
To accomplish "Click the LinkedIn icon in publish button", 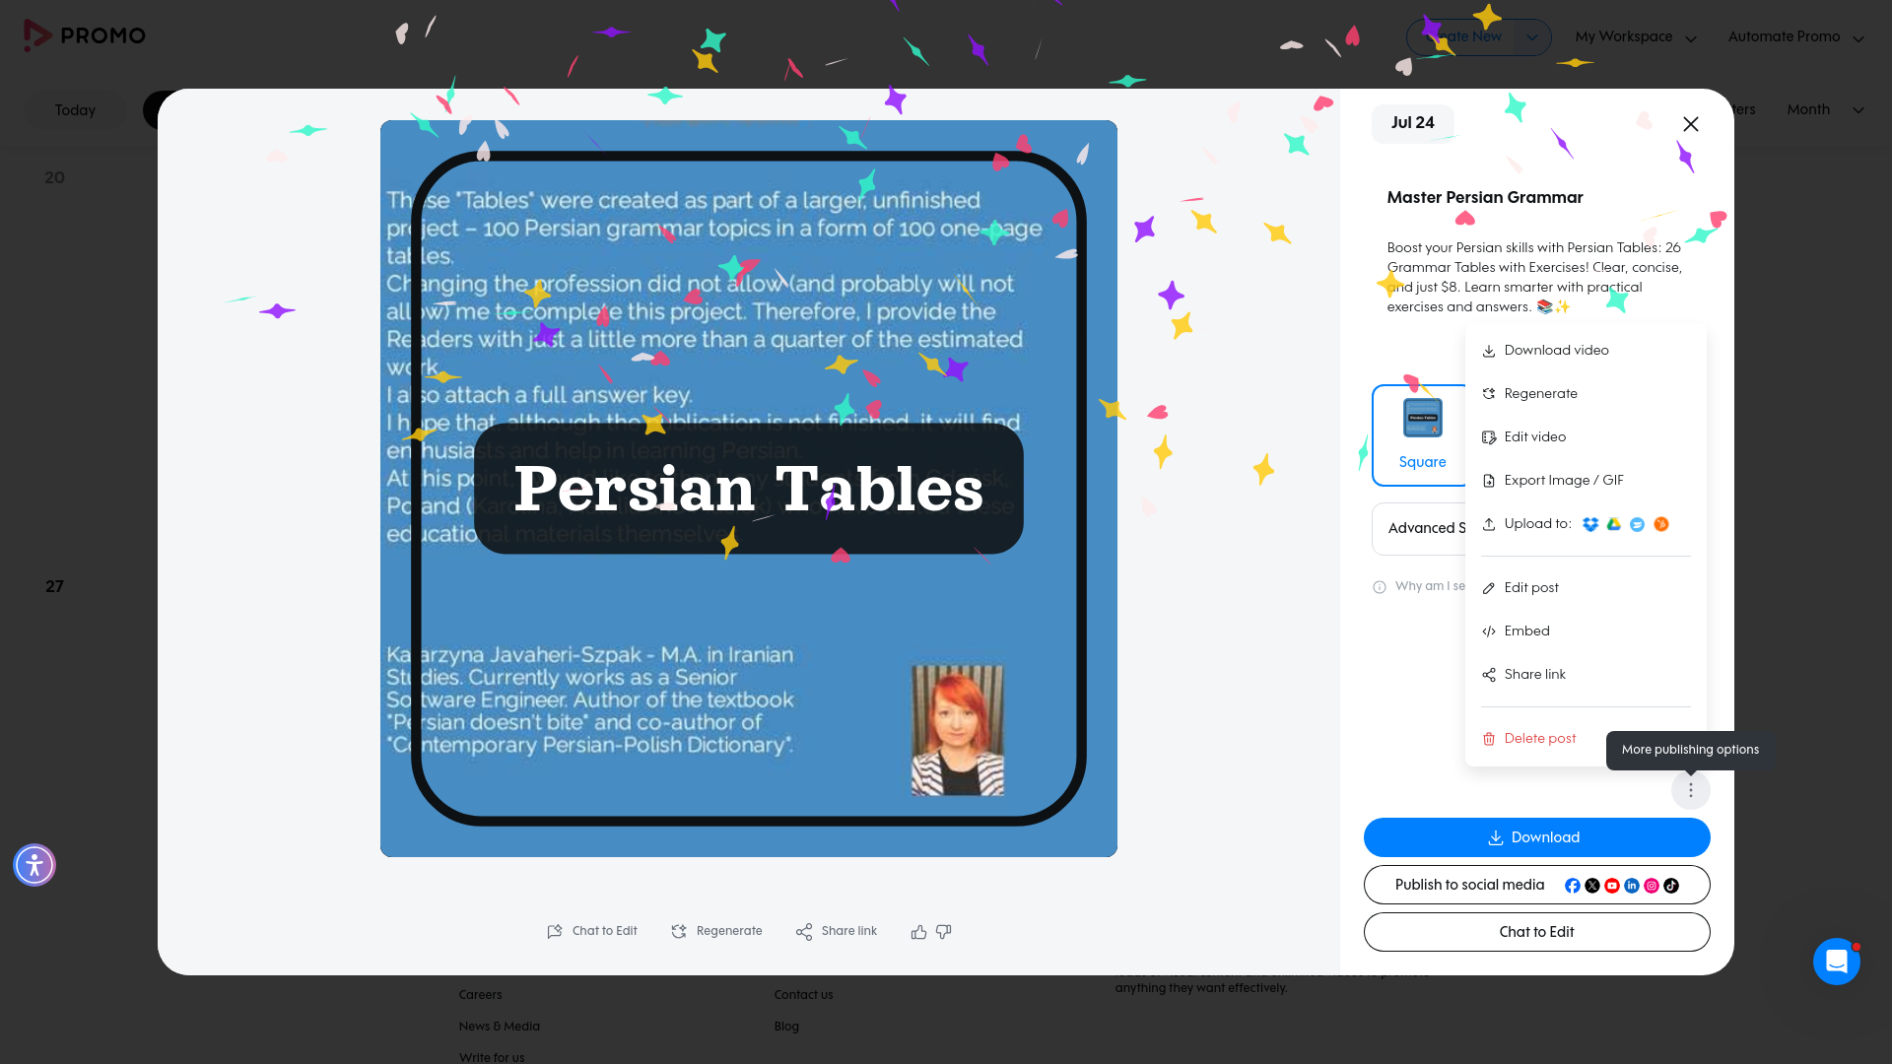I will pyautogui.click(x=1632, y=886).
